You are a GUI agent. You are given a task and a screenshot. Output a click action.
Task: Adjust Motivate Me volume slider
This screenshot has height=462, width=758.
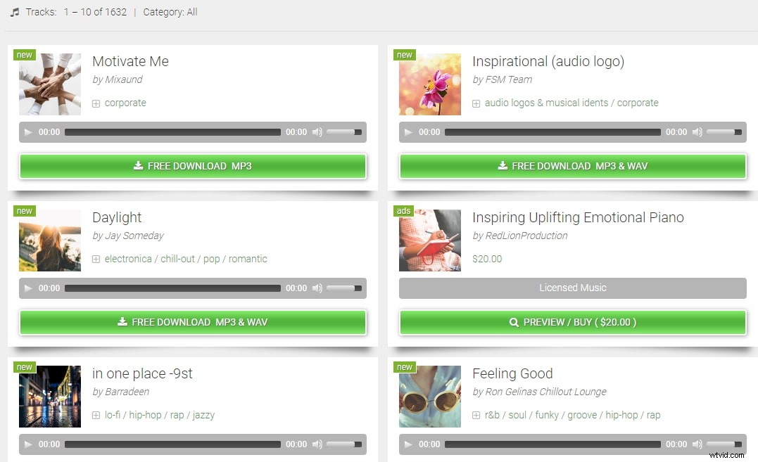pyautogui.click(x=343, y=132)
